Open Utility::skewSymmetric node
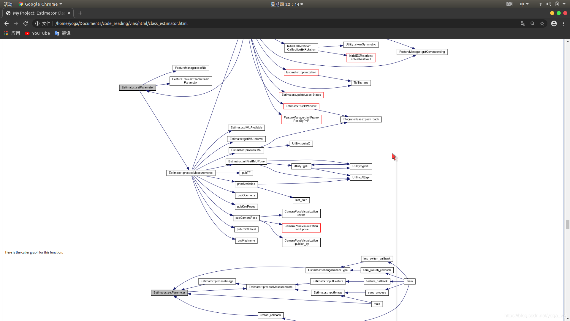The height and width of the screenshot is (321, 570). (x=361, y=45)
